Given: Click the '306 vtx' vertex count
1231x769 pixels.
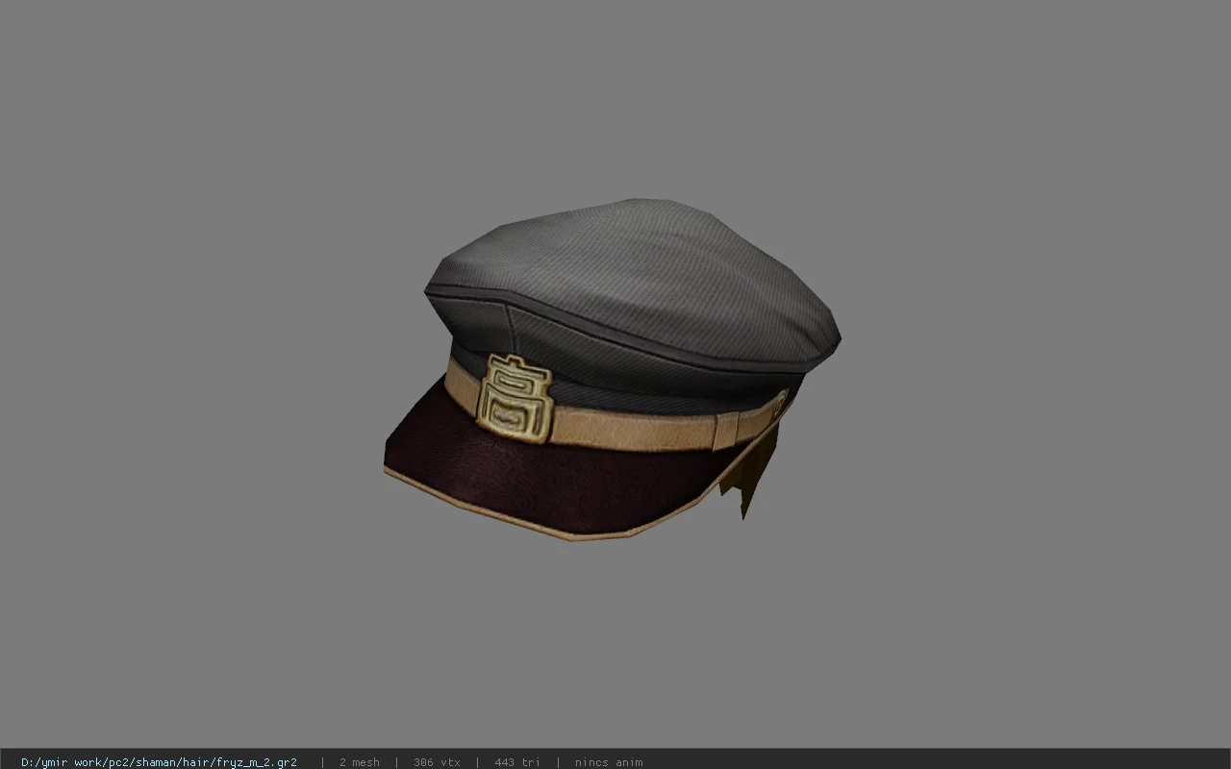Looking at the screenshot, I should (x=437, y=762).
